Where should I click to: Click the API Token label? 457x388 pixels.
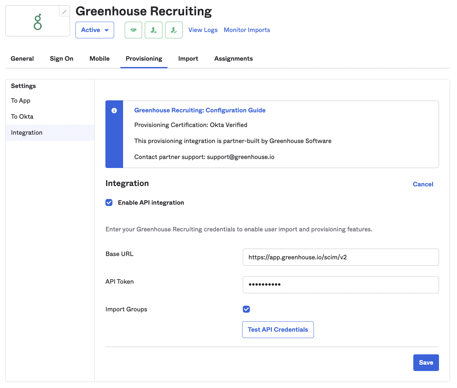click(119, 282)
